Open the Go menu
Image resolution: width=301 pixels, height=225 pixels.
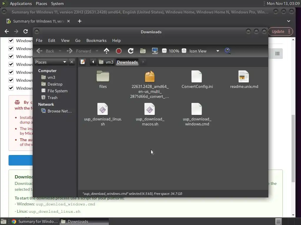[78, 40]
